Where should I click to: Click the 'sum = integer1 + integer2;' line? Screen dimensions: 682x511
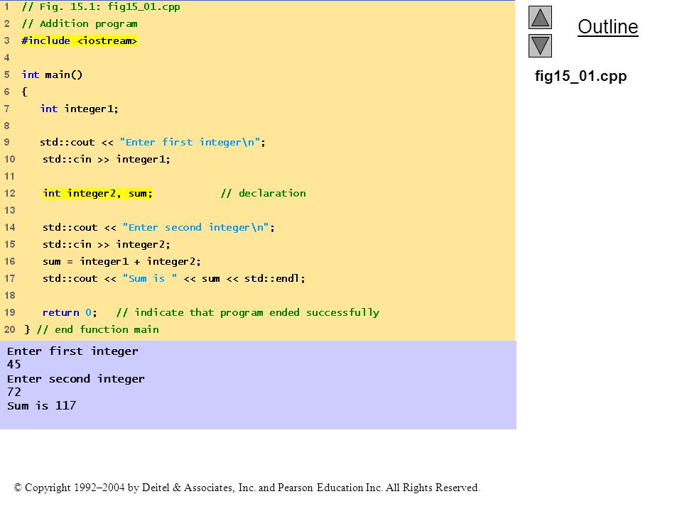[121, 262]
